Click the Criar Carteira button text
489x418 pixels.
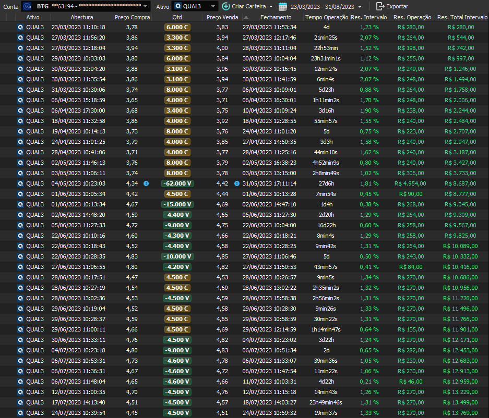(x=249, y=6)
